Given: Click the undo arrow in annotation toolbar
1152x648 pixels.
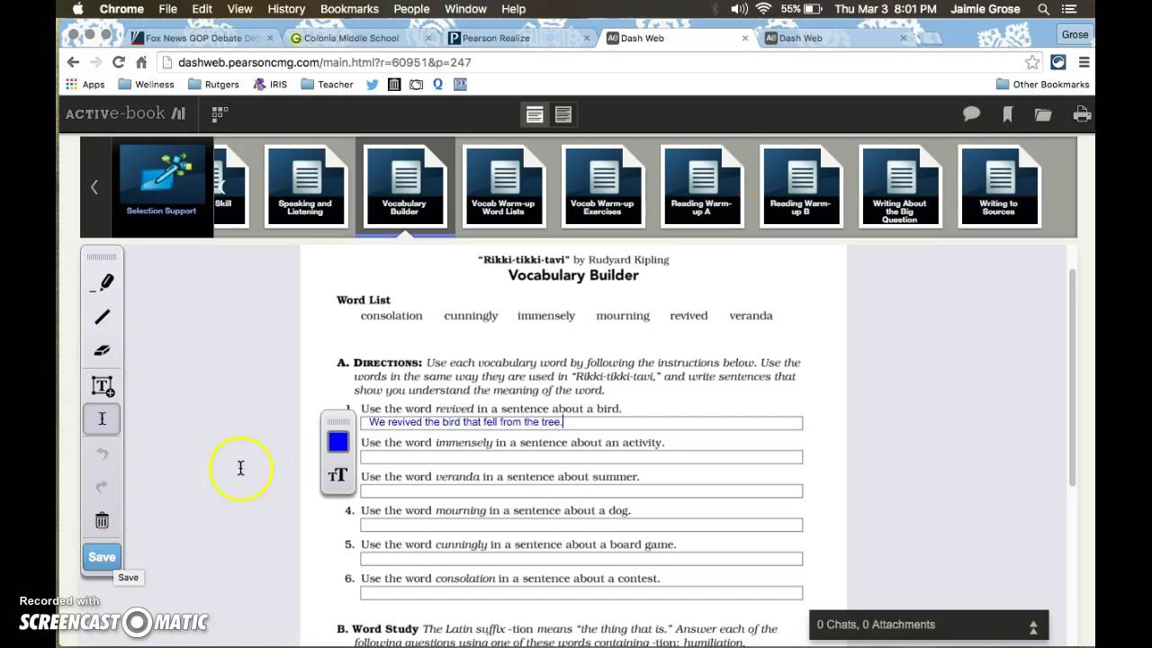Looking at the screenshot, I should pyautogui.click(x=102, y=453).
